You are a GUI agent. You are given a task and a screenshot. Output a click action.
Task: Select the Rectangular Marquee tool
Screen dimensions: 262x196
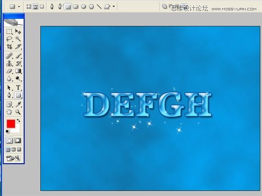(9, 31)
